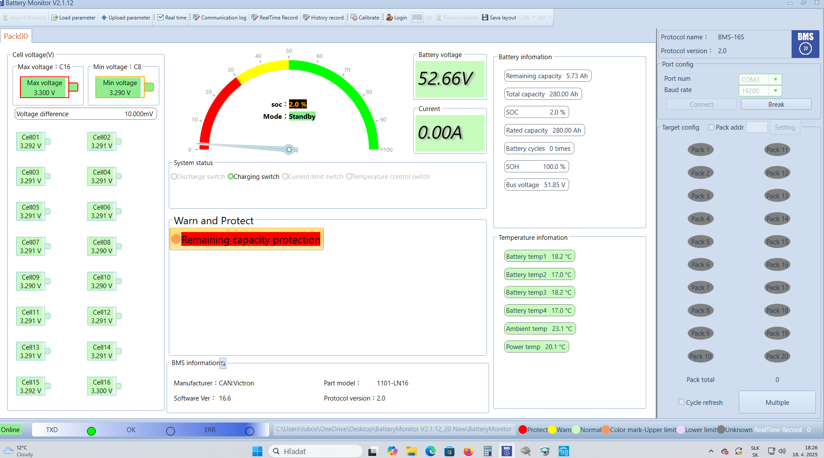
Task: Open History record from toolbar
Action: pos(306,18)
